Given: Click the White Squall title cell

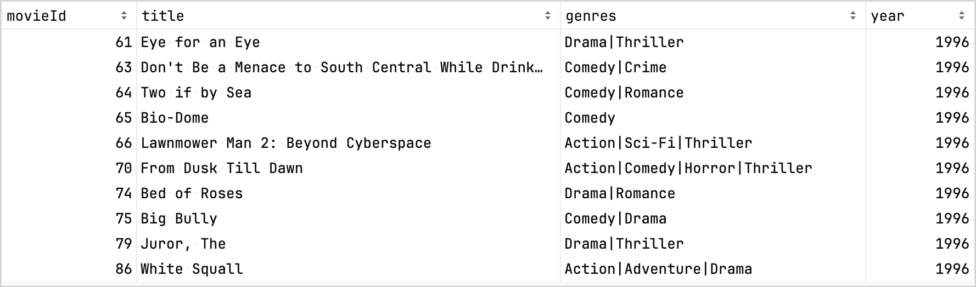Looking at the screenshot, I should coord(192,269).
